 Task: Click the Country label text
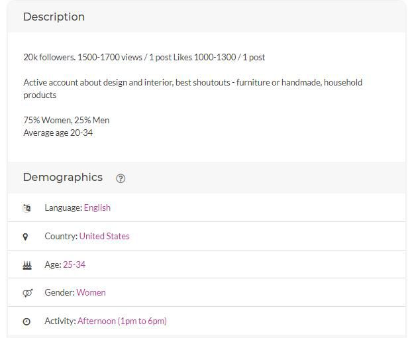(x=61, y=236)
